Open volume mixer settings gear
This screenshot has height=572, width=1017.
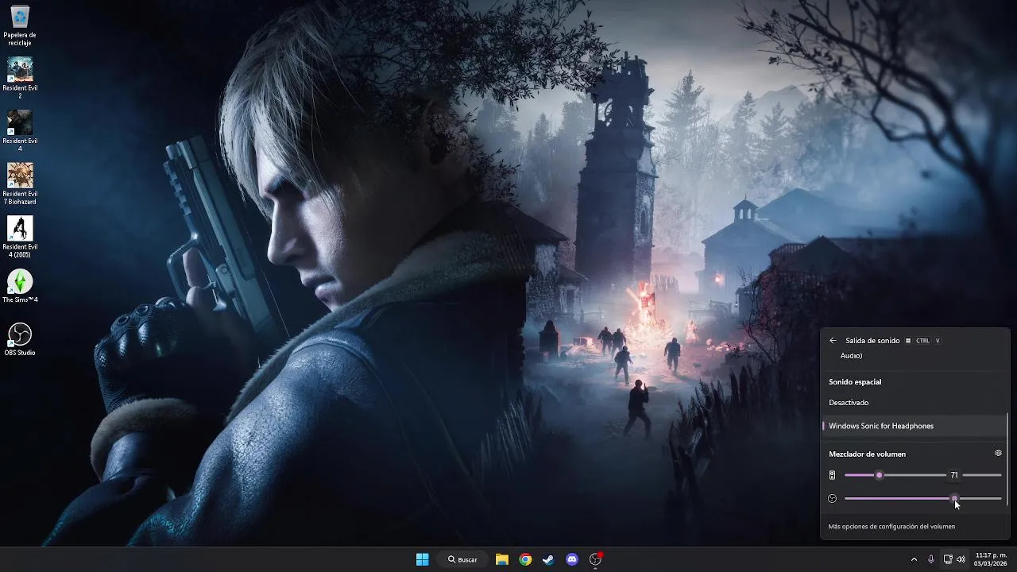pyautogui.click(x=999, y=454)
